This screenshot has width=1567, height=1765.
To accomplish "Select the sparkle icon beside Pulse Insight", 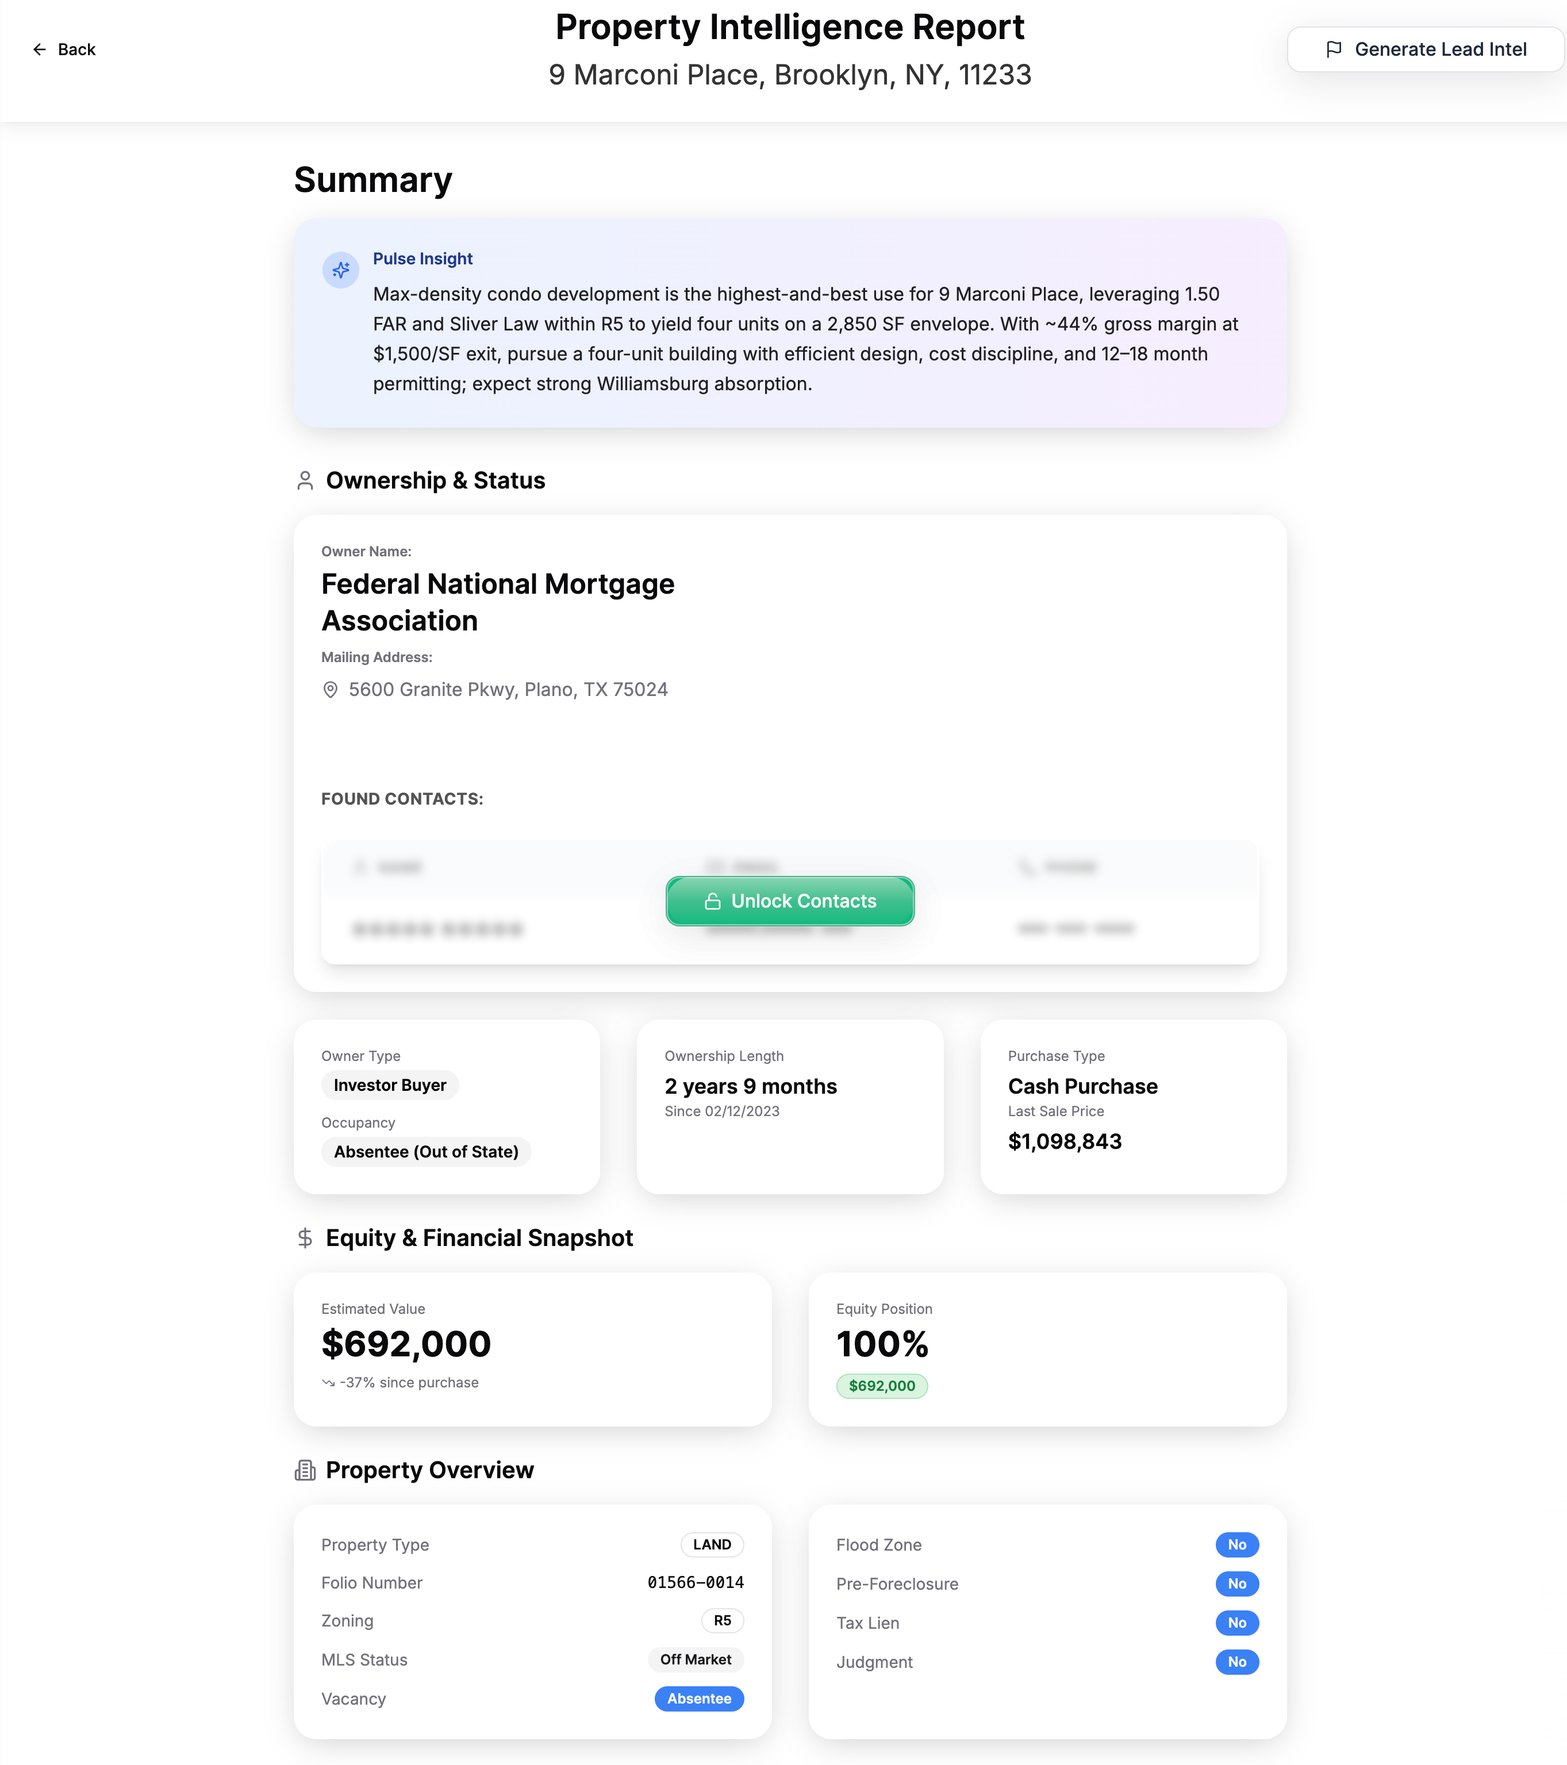I will 340,270.
